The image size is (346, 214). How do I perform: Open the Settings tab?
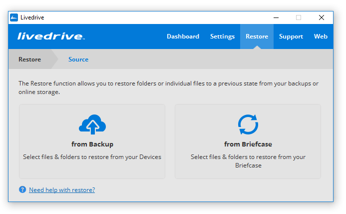pos(222,36)
